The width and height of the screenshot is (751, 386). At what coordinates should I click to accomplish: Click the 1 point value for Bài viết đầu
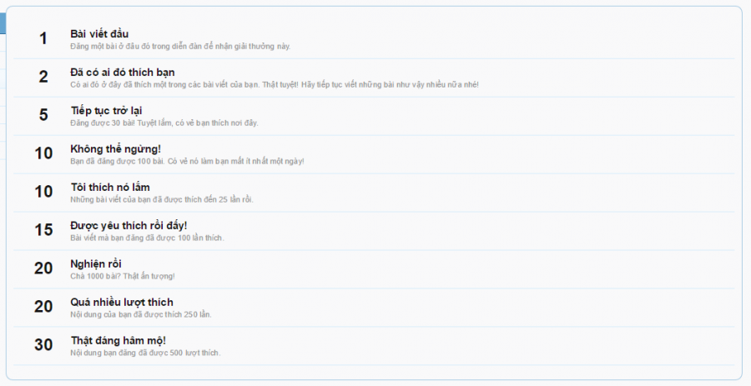(x=43, y=38)
